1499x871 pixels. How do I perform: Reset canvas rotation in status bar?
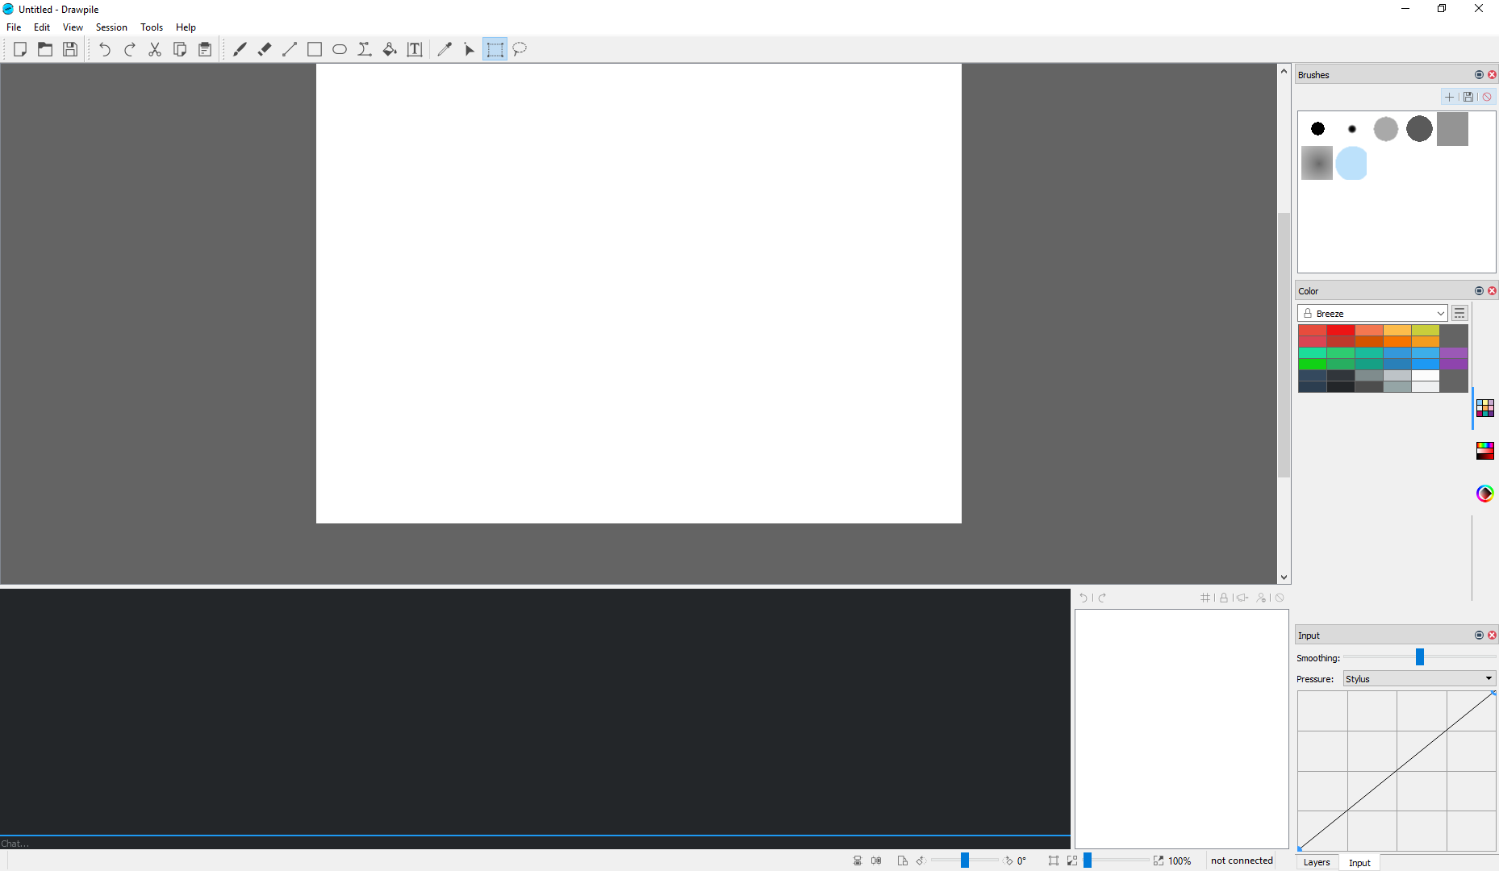tap(903, 861)
